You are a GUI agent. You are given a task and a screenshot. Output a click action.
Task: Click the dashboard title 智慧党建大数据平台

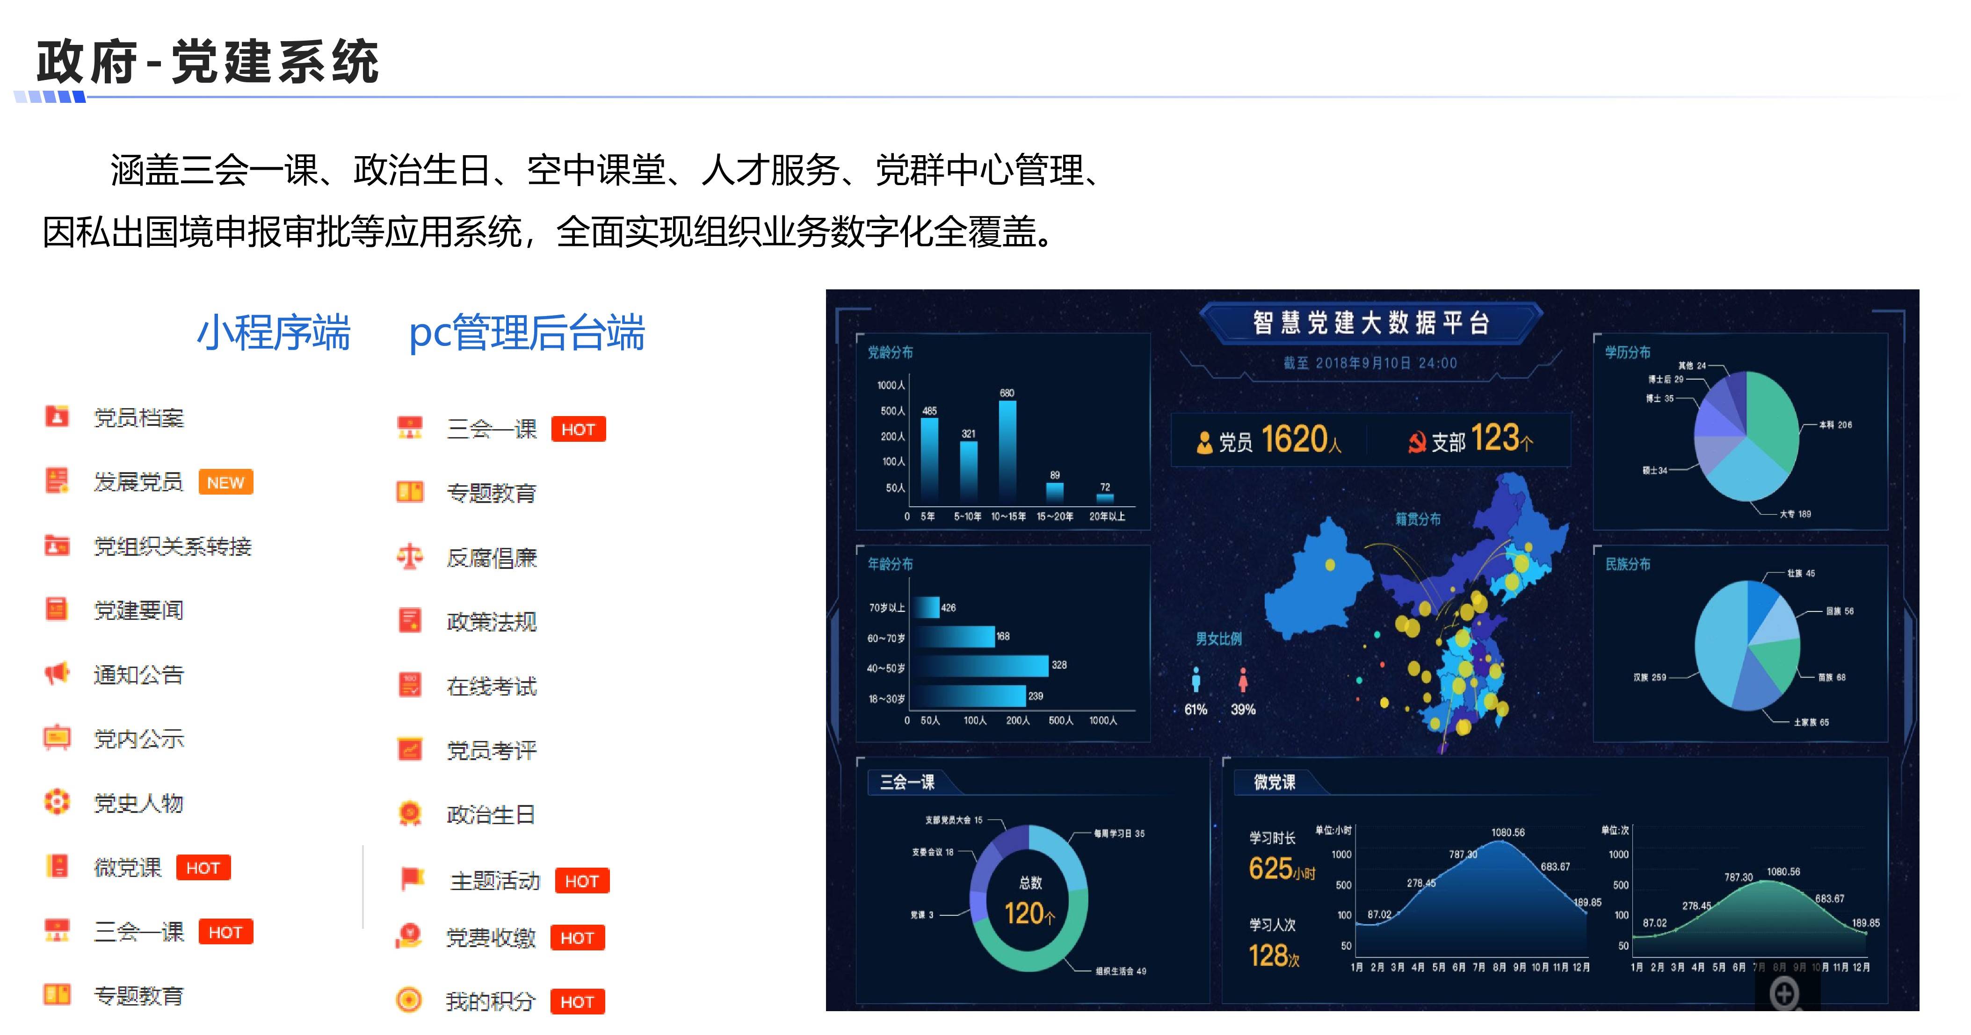[1371, 323]
